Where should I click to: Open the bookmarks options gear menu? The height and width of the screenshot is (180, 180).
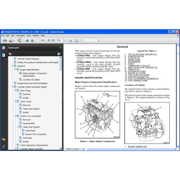pos(11,54)
